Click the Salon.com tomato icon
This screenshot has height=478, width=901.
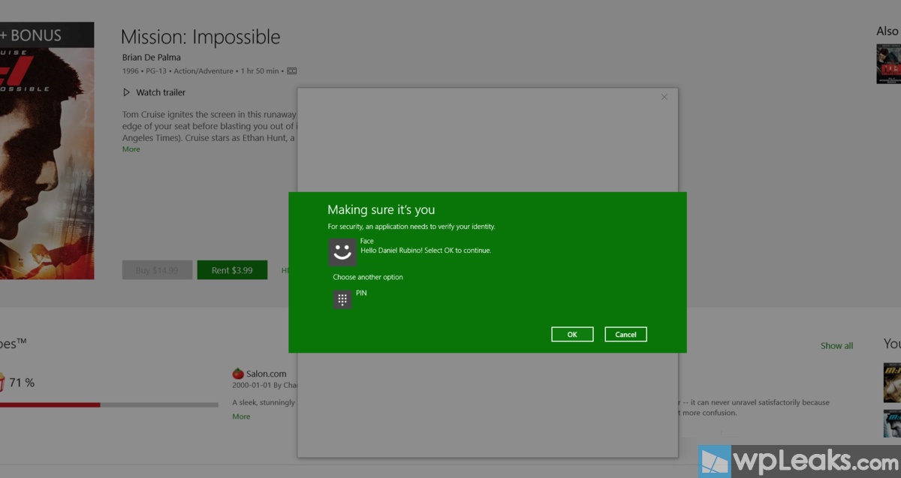[x=238, y=373]
